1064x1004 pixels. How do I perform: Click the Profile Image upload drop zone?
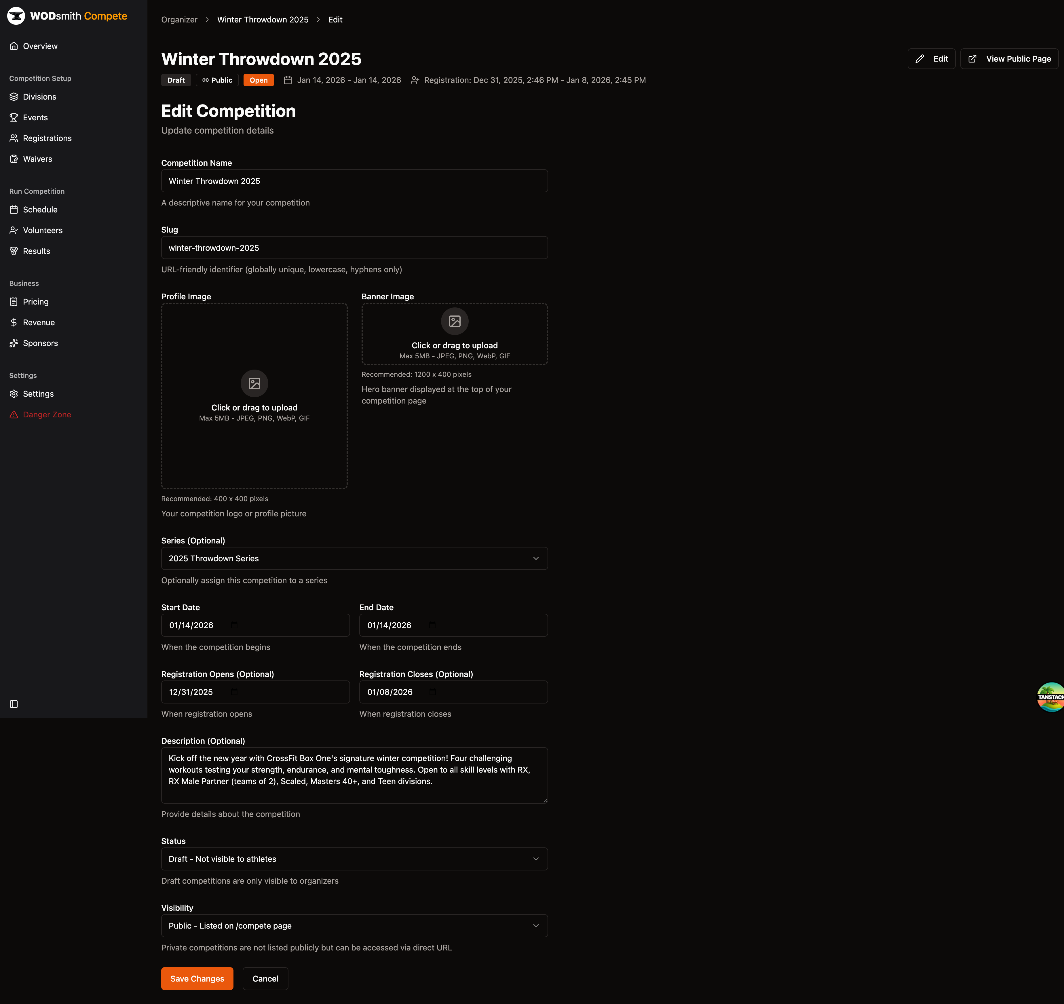[254, 396]
